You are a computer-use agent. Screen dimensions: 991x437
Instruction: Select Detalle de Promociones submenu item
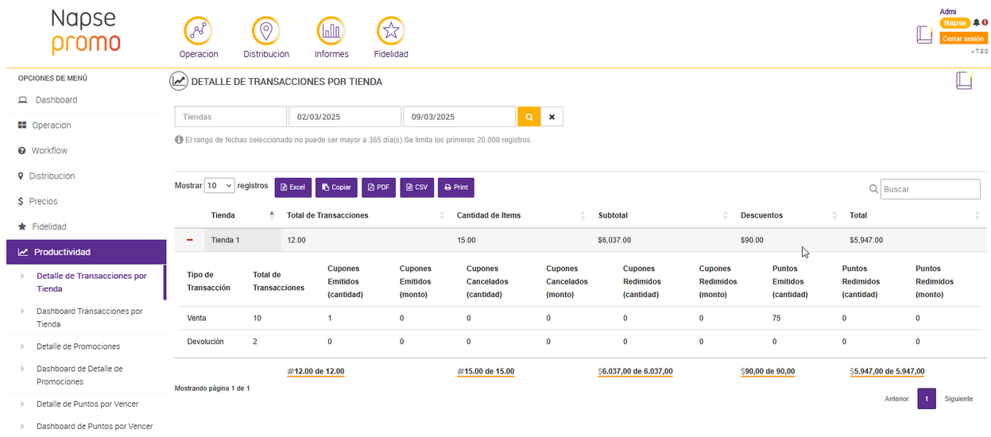[78, 346]
